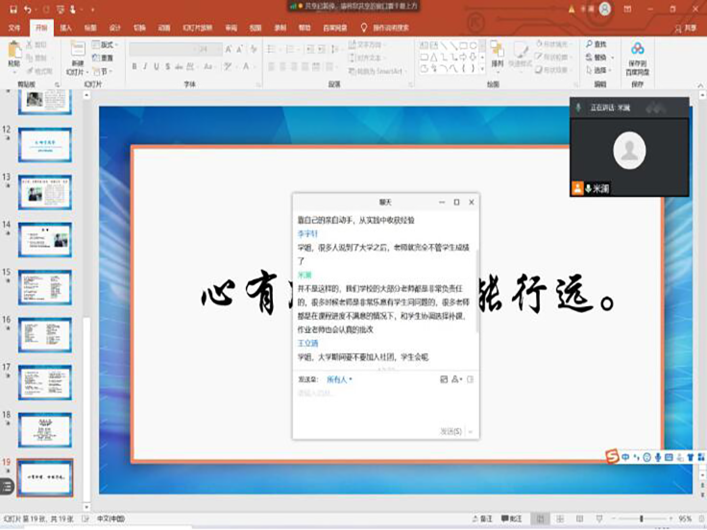Click the Sogou input method S icon
707x530 pixels.
point(612,457)
